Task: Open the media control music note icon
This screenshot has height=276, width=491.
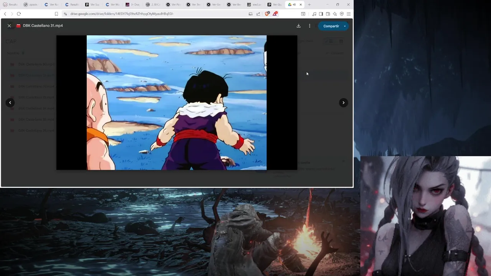Action: point(314,14)
